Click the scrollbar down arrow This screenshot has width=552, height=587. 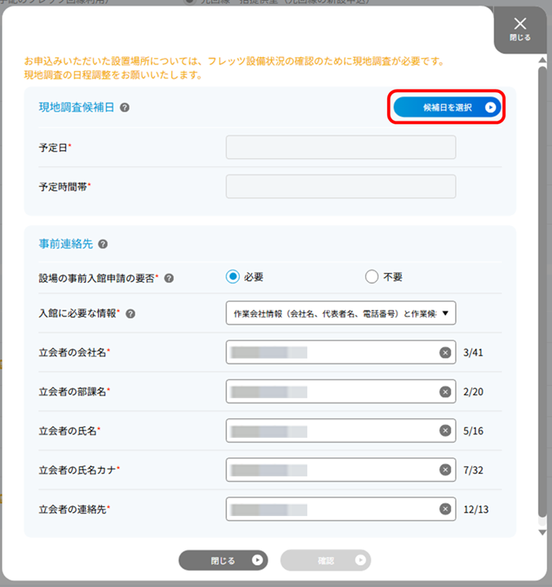[x=542, y=532]
